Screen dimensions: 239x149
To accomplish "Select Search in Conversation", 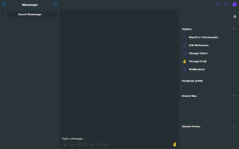I will 203,37.
